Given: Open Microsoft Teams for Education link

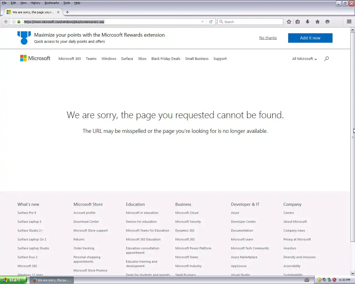Looking at the screenshot, I should click(147, 230).
